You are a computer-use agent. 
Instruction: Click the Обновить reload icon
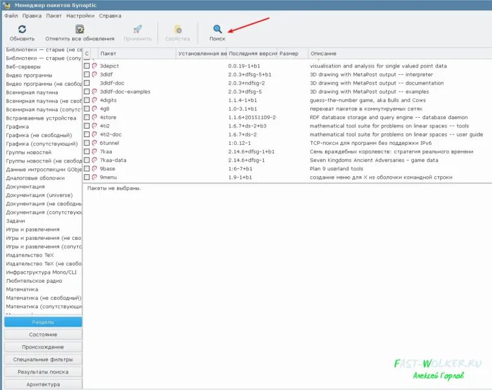coord(22,29)
